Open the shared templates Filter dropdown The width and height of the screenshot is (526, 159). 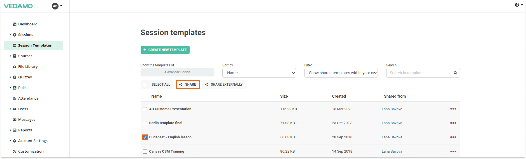tap(341, 73)
